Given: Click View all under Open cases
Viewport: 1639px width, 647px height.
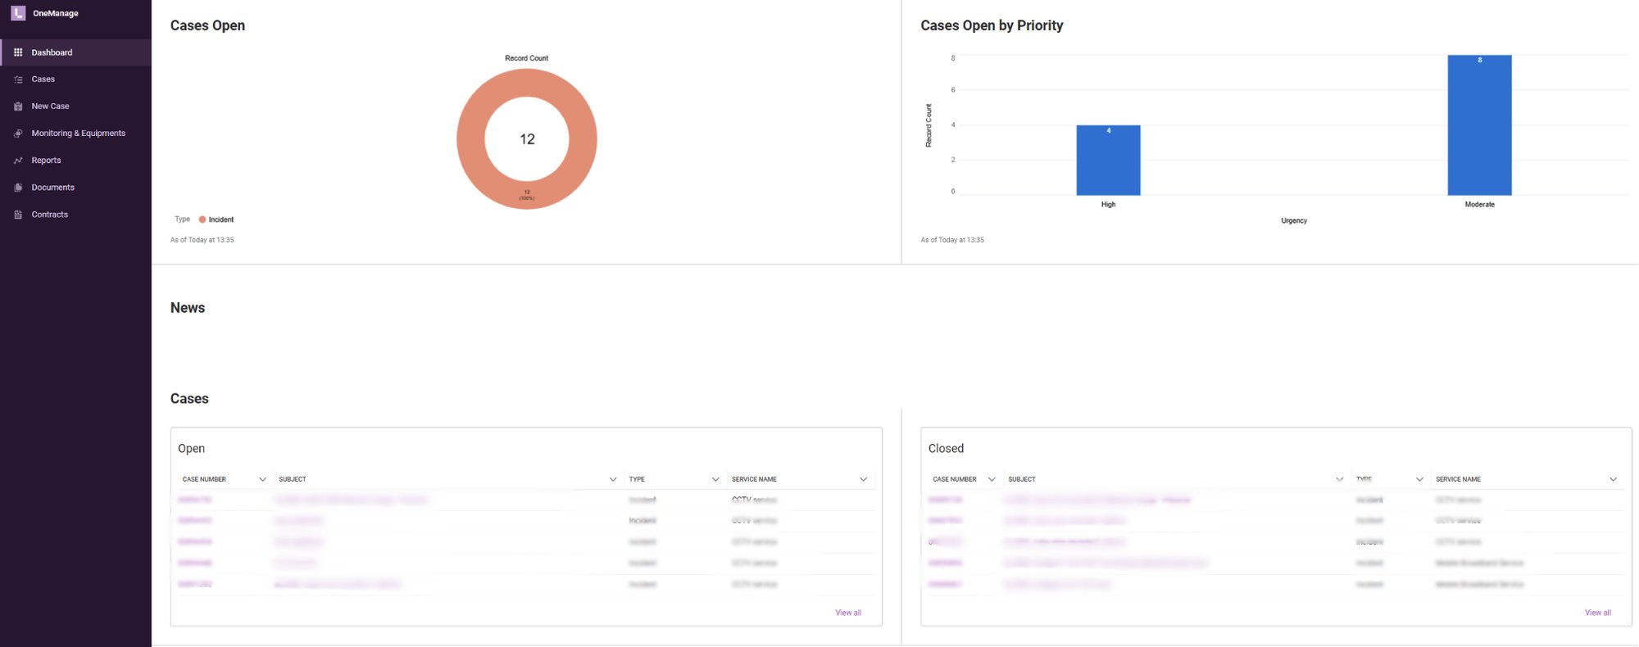Looking at the screenshot, I should 847,613.
